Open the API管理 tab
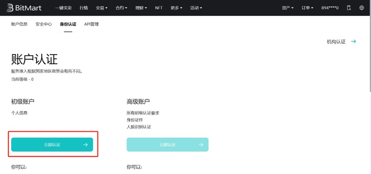This screenshot has height=174, width=371. [x=91, y=24]
